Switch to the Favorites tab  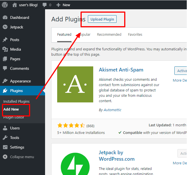135,34
